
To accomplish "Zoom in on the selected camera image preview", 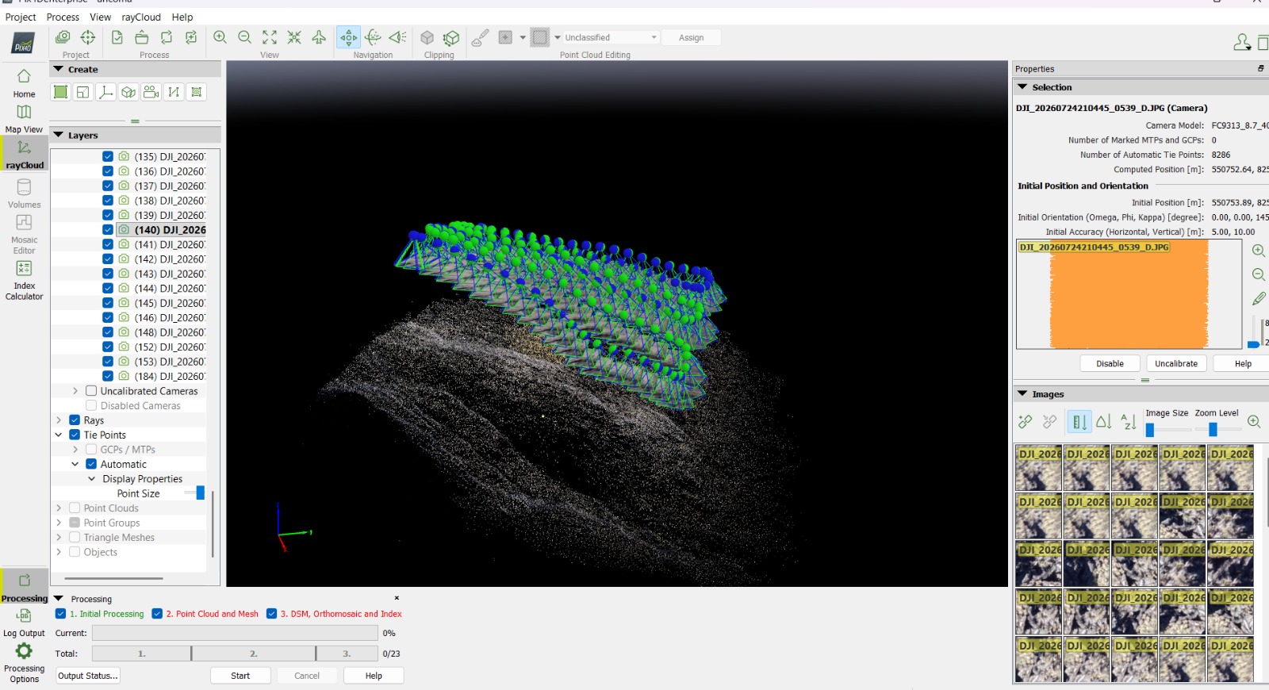I will [1259, 251].
